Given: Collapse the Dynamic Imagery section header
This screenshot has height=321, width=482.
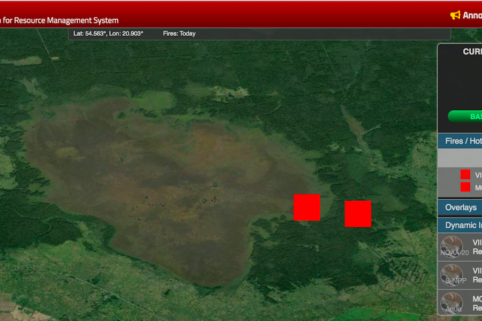Looking at the screenshot, I should [x=463, y=225].
